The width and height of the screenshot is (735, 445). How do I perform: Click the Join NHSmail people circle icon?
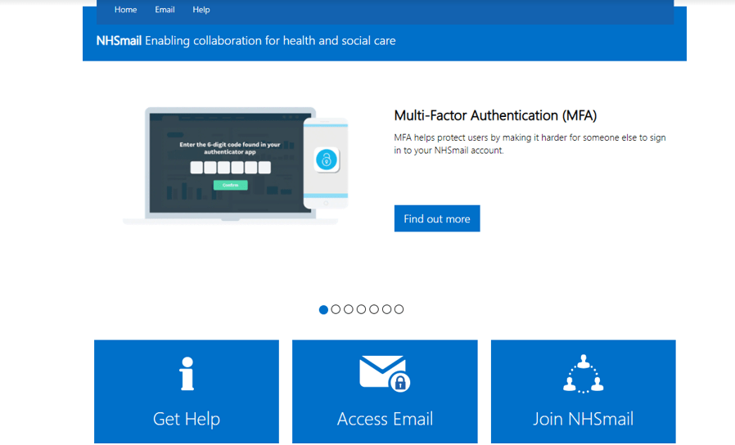(583, 374)
